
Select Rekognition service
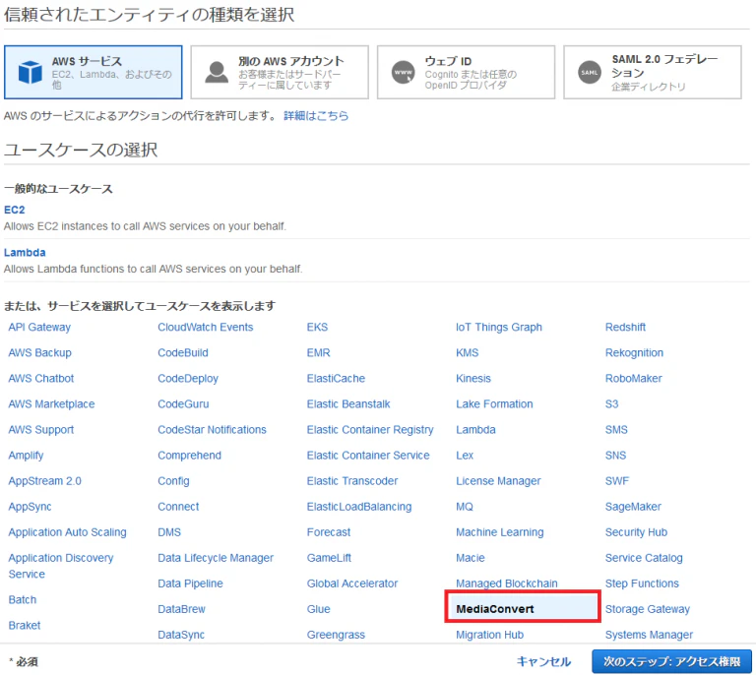point(635,352)
